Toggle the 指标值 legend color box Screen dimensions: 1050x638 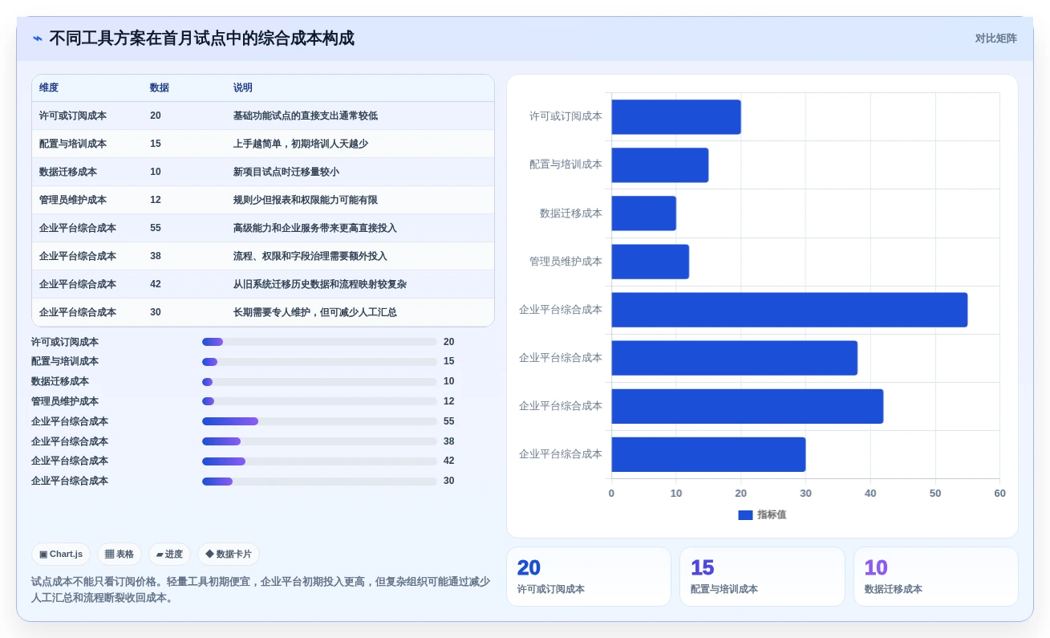[745, 515]
